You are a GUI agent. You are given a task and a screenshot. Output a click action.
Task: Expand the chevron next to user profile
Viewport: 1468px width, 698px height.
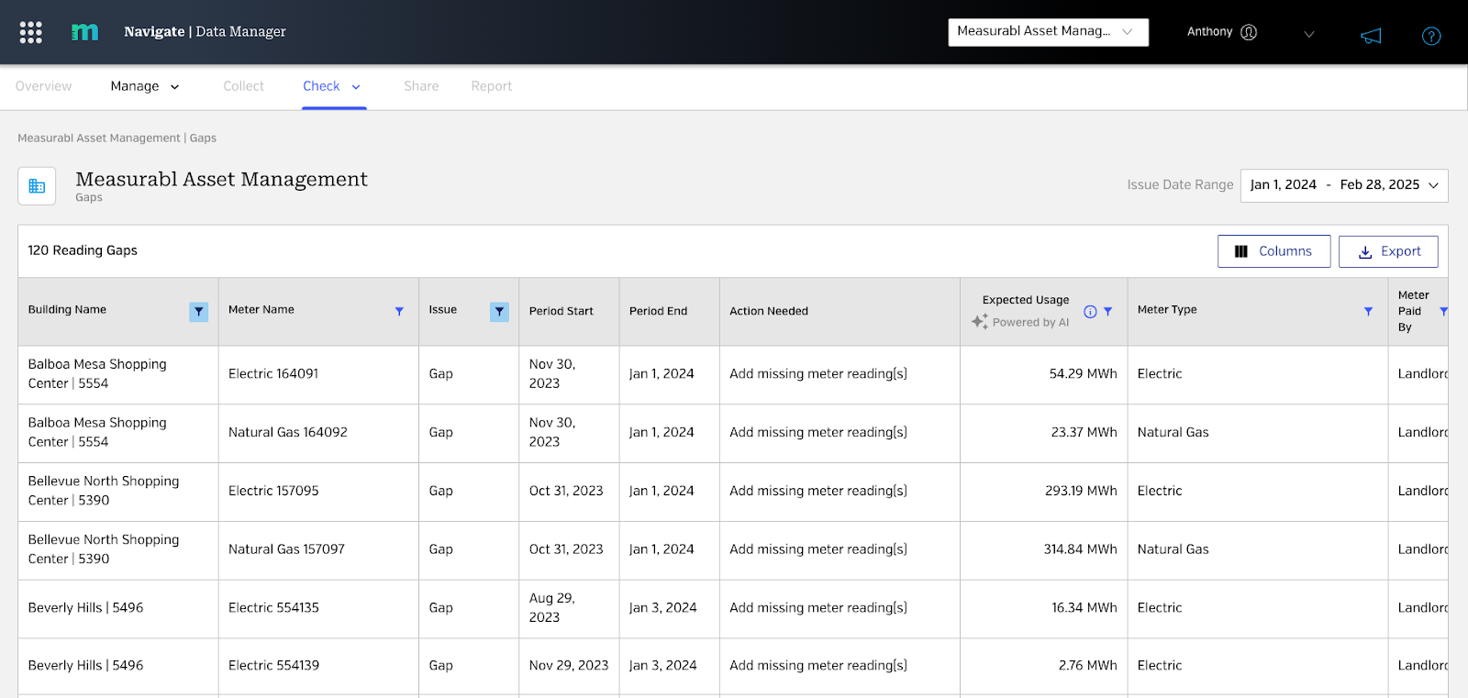pos(1309,34)
